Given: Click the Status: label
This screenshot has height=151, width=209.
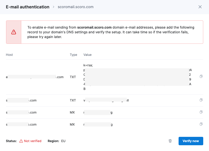Looking at the screenshot, I should [11, 141].
